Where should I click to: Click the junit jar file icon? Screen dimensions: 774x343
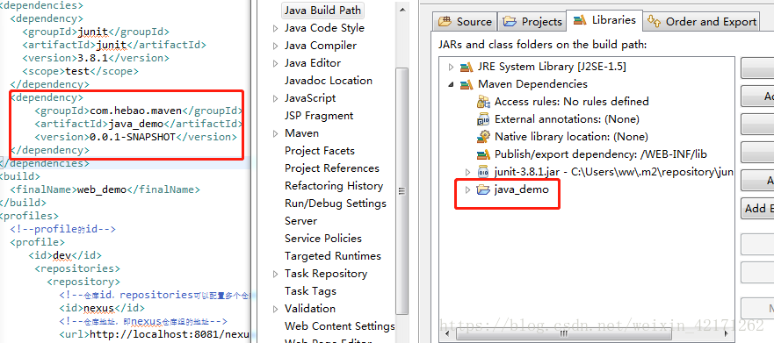click(483, 172)
